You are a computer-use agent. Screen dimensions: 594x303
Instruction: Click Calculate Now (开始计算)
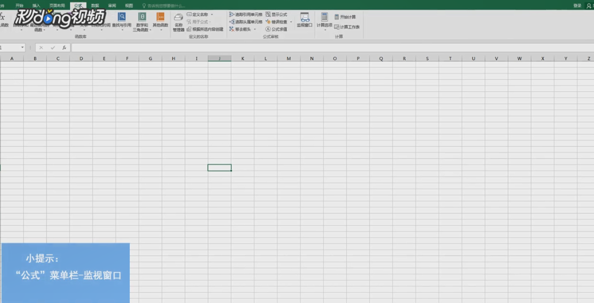(x=345, y=17)
